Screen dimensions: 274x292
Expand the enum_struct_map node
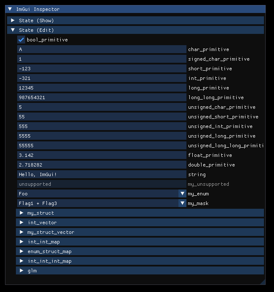pos(21,251)
